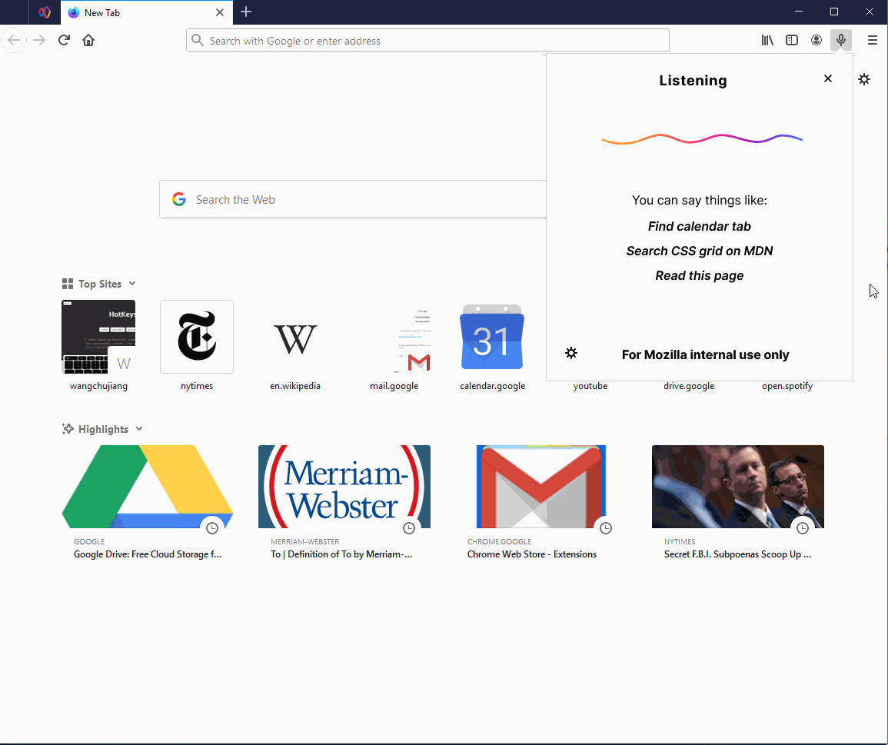Open the Merriam-Webster highlight card
888x745 pixels.
tap(344, 503)
